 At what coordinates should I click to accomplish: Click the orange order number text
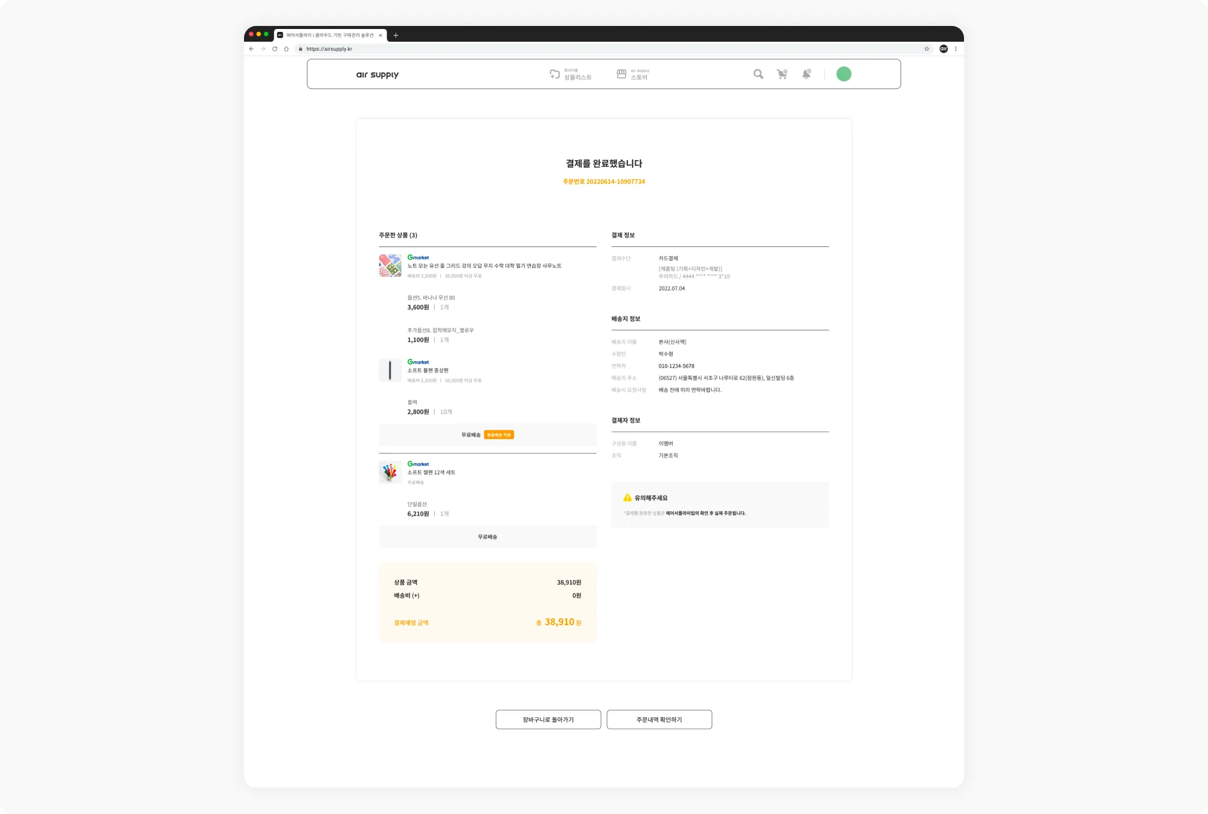pyautogui.click(x=604, y=182)
